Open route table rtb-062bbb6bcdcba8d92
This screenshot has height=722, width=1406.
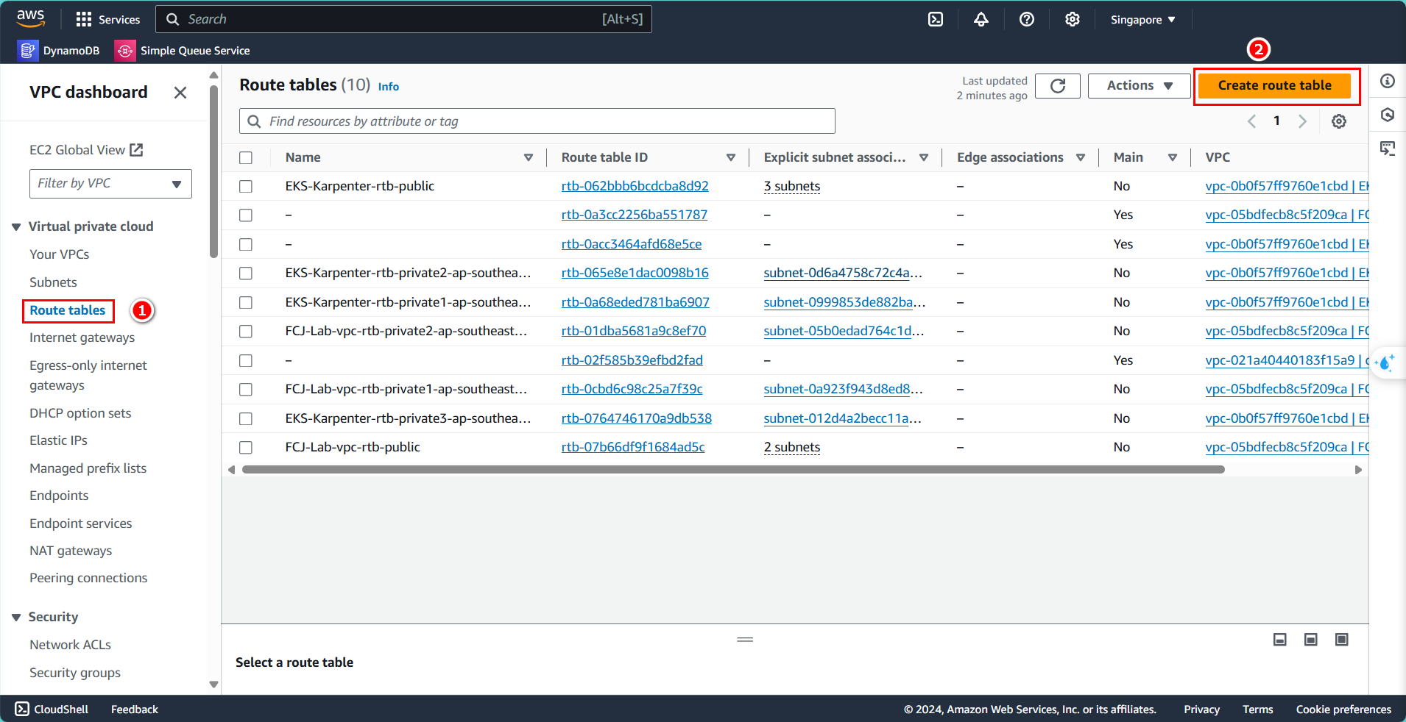tap(635, 186)
